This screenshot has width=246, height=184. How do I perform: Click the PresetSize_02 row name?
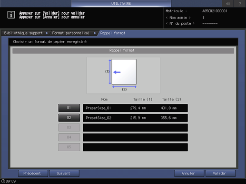click(x=98, y=118)
